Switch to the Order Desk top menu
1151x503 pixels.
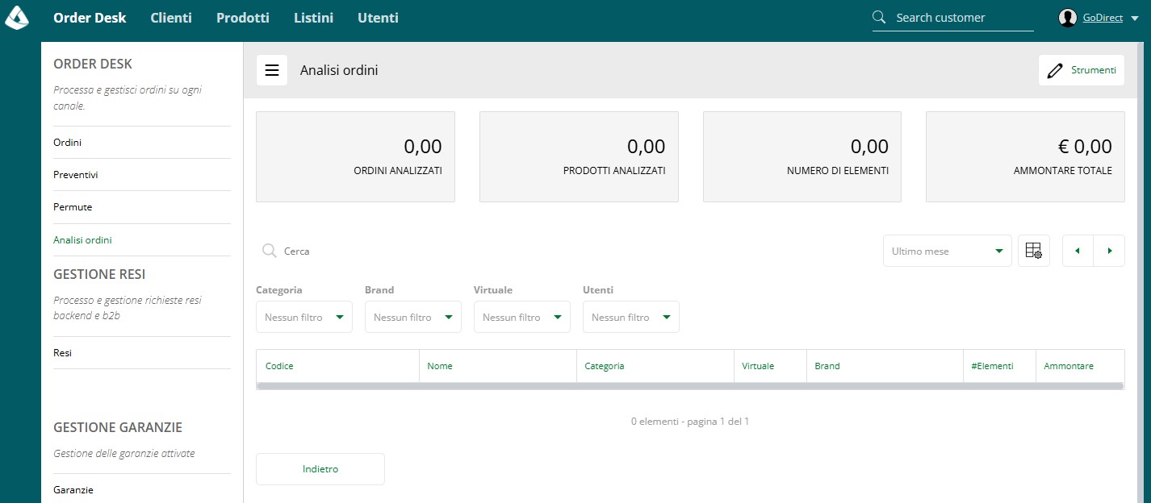coord(90,17)
